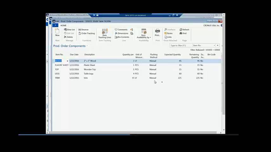Click the help icon beside CRONUS USA
271x152 pixels.
221,25
